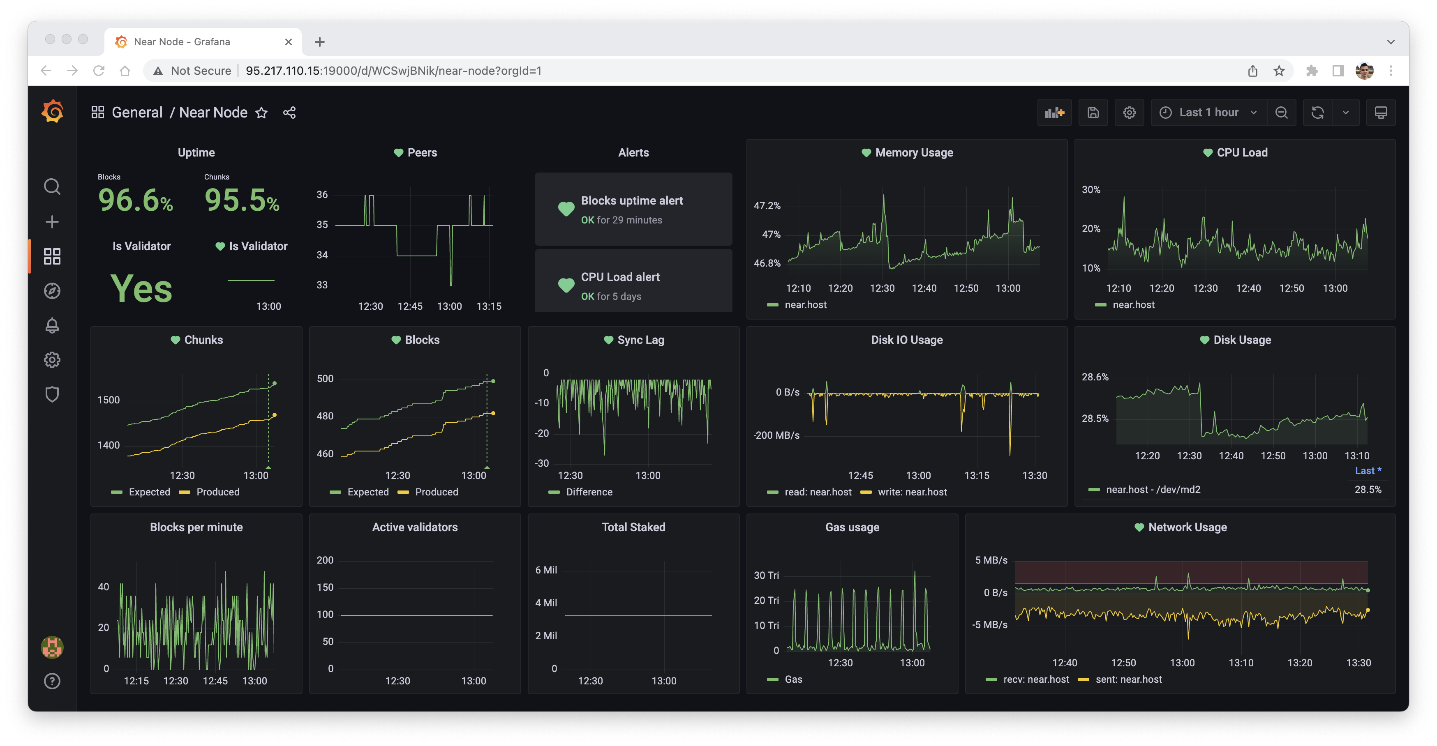Open the Dashboards icon in sidebar
The height and width of the screenshot is (746, 1437).
click(x=52, y=256)
